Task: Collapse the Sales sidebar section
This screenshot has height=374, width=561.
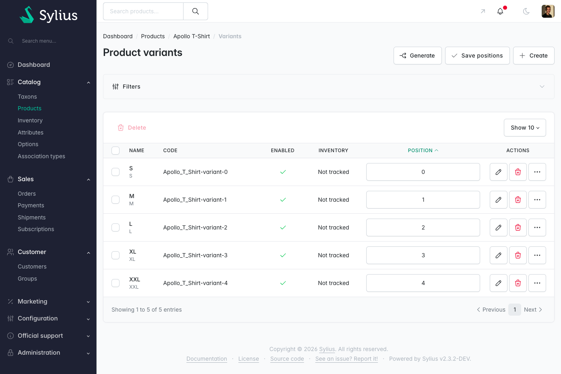Action: pos(48,179)
